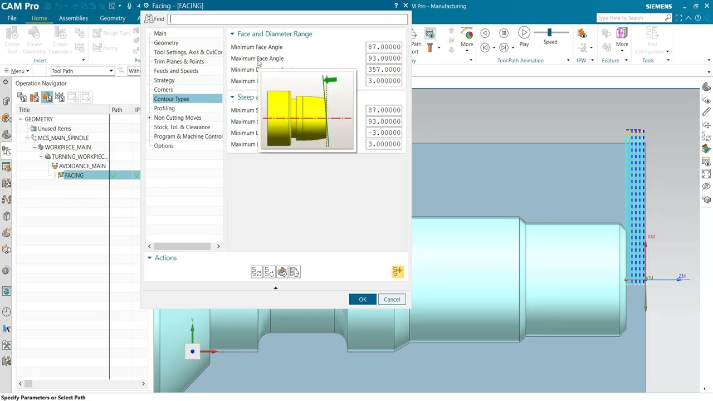
Task: Open Program Order View in navigator
Action: (22, 97)
